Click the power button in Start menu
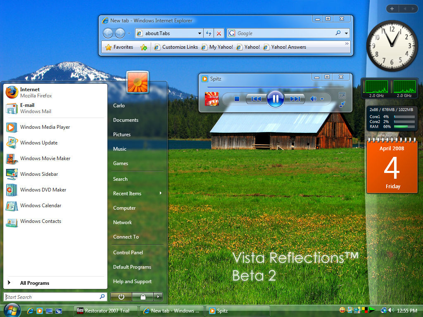The image size is (423, 317). 121,297
